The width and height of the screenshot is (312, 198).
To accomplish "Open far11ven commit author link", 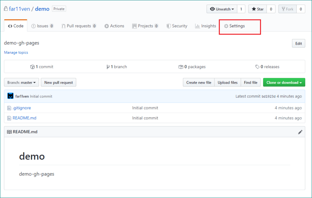I will [x=22, y=96].
